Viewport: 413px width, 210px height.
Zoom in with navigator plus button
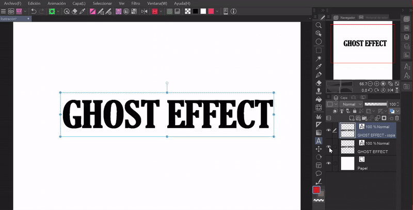(377, 84)
